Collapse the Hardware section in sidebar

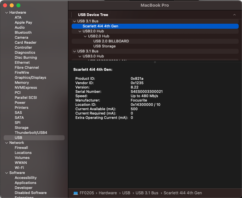(6, 13)
